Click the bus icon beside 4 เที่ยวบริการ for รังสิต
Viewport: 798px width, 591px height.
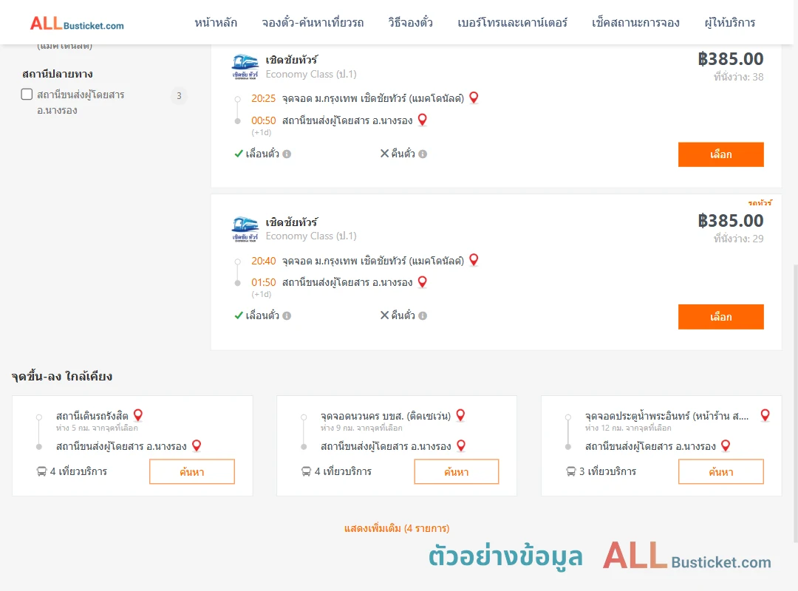click(41, 471)
